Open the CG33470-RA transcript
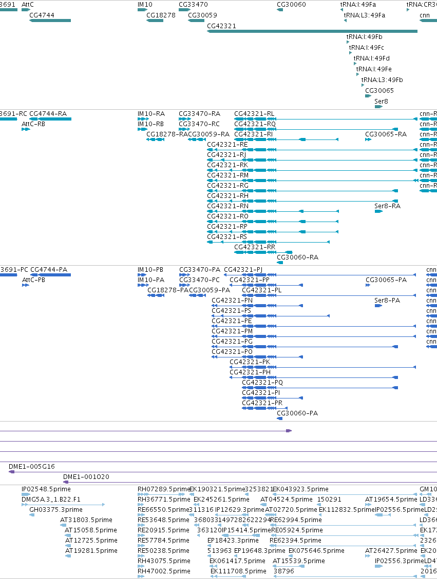 point(199,114)
